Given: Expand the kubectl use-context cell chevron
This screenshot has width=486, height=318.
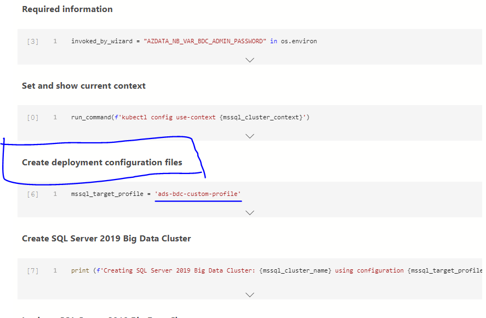Looking at the screenshot, I should click(249, 136).
